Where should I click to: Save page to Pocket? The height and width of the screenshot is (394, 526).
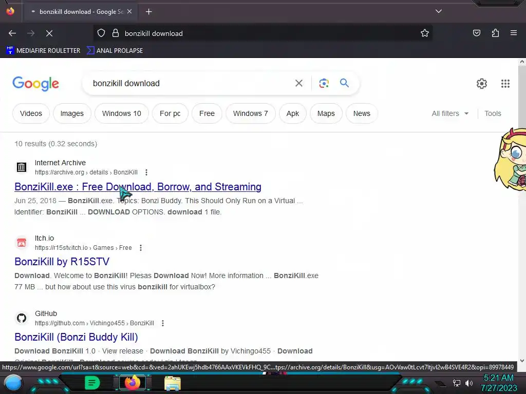[x=476, y=33]
